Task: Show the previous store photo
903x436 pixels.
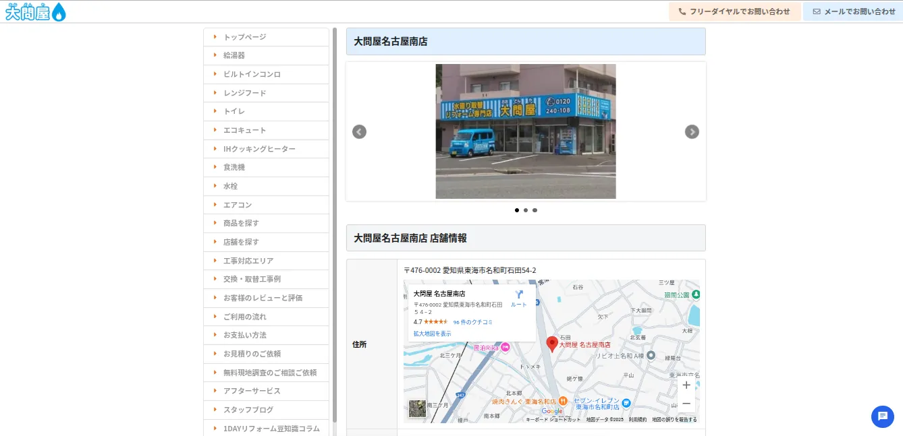Action: (359, 131)
